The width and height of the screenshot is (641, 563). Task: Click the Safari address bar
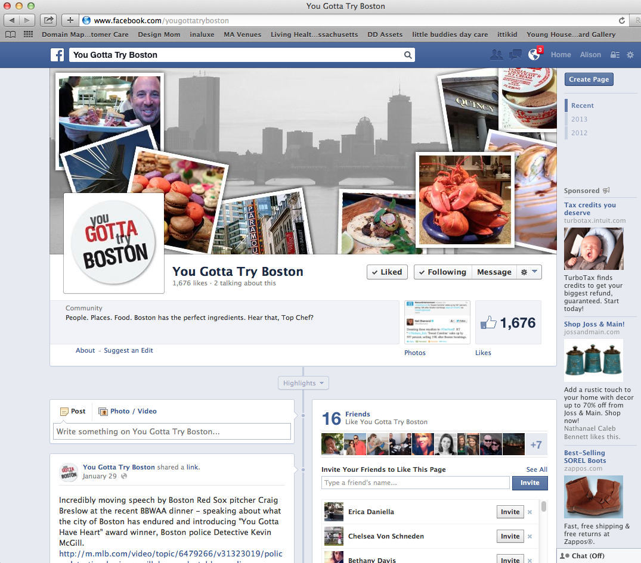click(x=348, y=20)
